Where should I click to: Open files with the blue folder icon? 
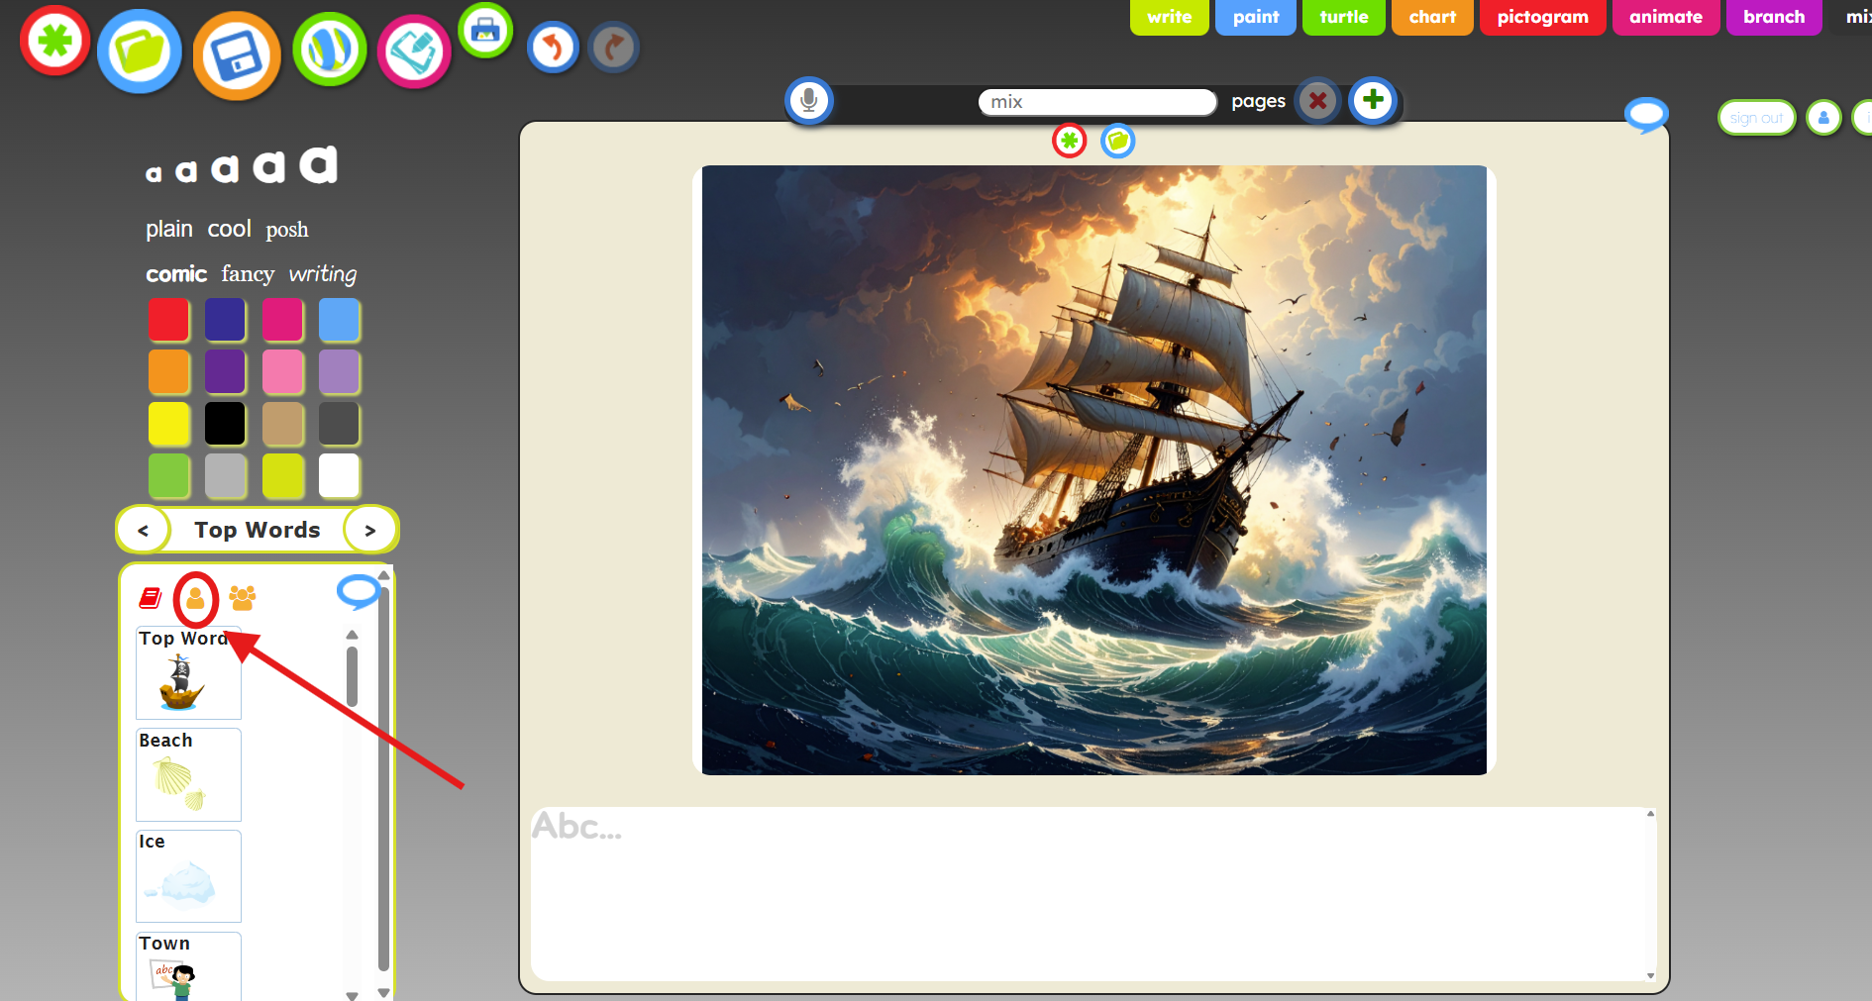pyautogui.click(x=140, y=51)
